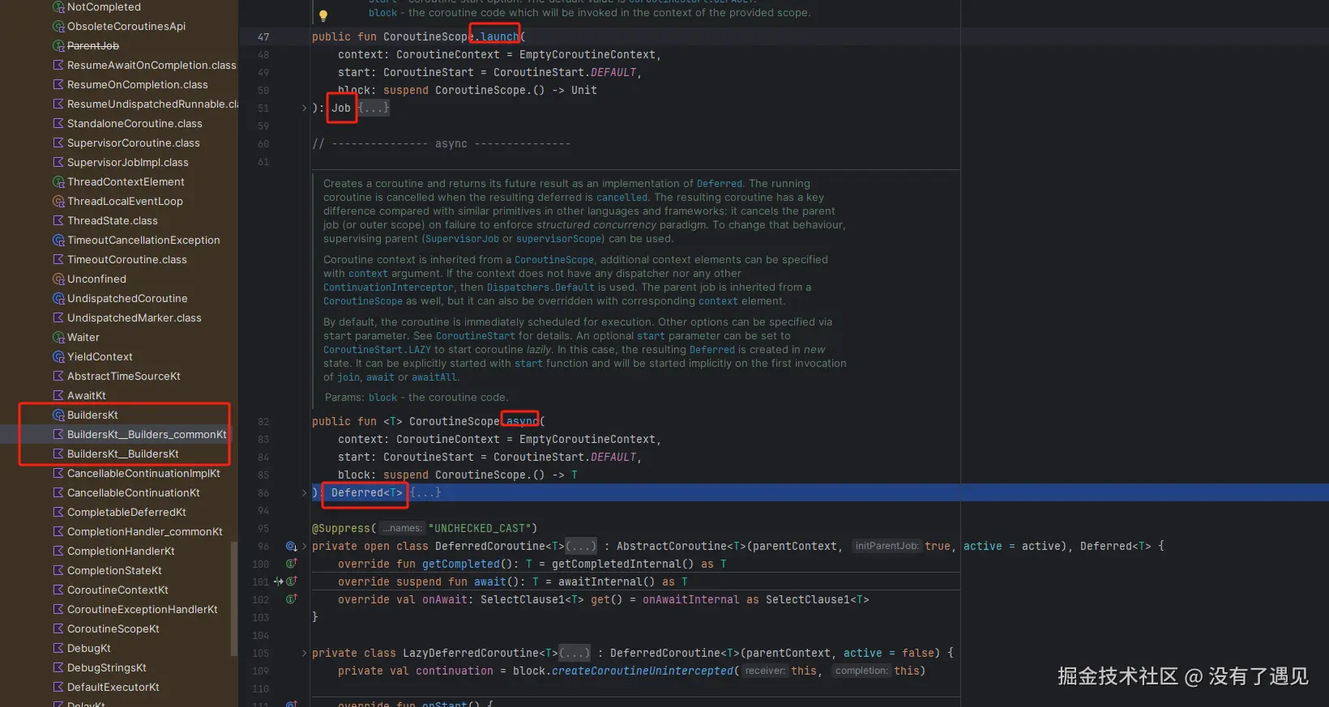Click implements gutter icon on line 102

[292, 599]
